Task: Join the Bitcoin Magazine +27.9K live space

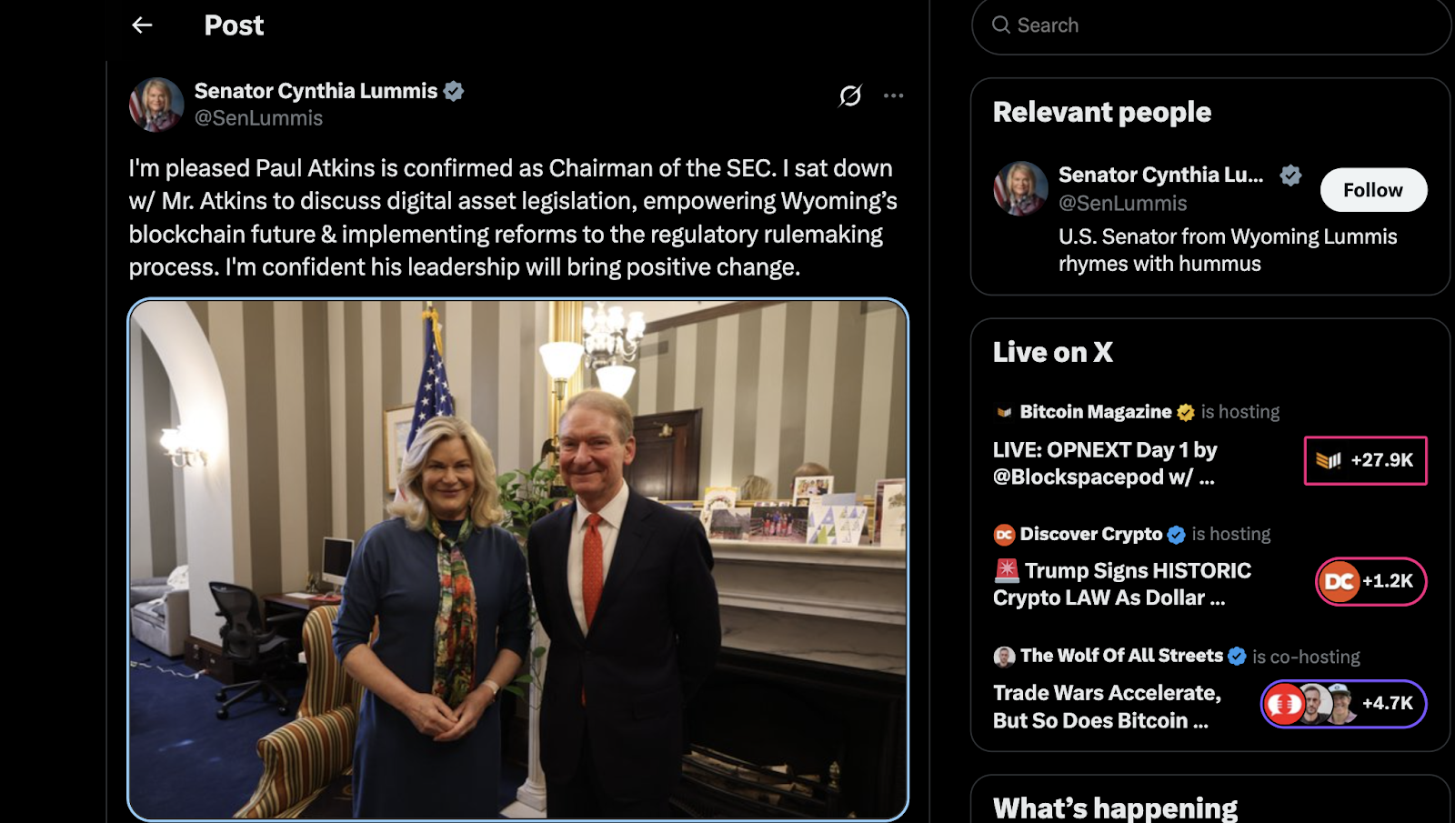Action: (x=1365, y=460)
